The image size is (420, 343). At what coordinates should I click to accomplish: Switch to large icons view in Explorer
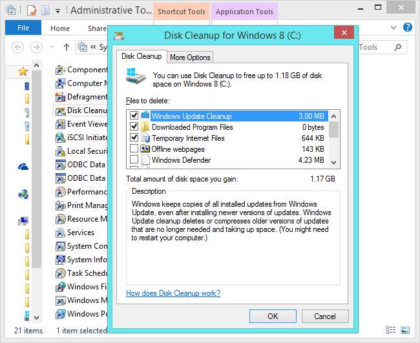[405, 330]
